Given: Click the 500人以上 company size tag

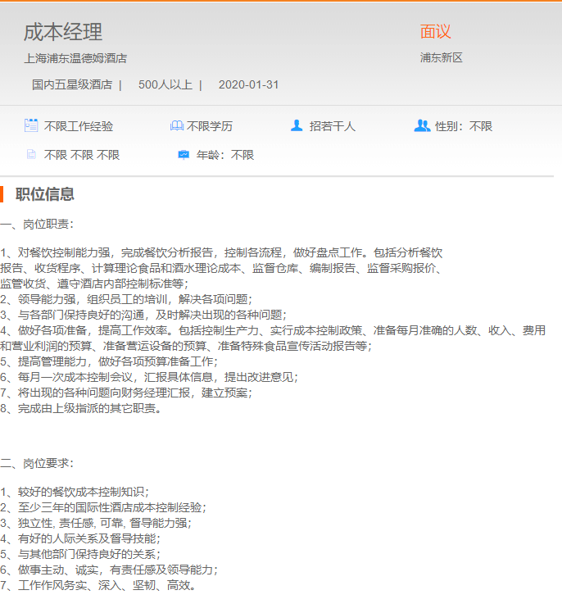Looking at the screenshot, I should coord(165,84).
